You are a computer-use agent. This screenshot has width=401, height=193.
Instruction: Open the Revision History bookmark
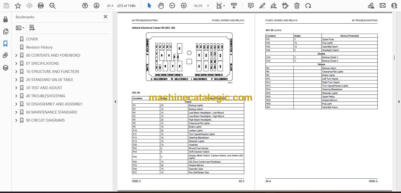[x=39, y=47]
